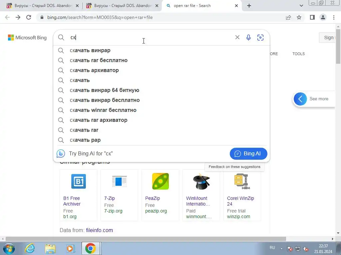Open a new browser tab
The height and width of the screenshot is (255, 341).
(x=249, y=6)
